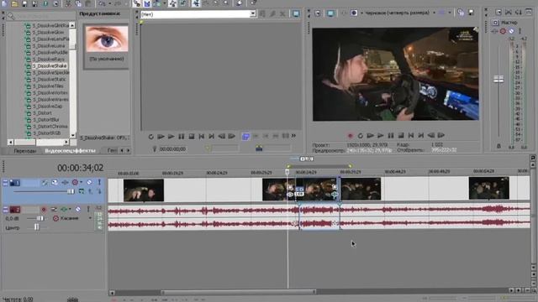Click the timeline horizontal scrollbar thumb
Viewport: 538px width, 302px height.
click(x=239, y=292)
